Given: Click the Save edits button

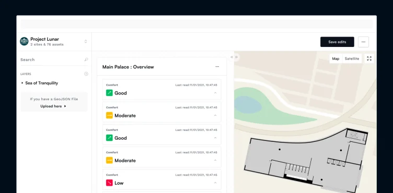Looking at the screenshot, I should click(337, 42).
